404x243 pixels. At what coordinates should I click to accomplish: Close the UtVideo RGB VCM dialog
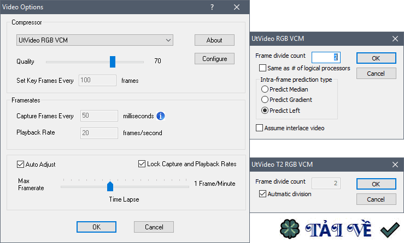tap(395, 39)
